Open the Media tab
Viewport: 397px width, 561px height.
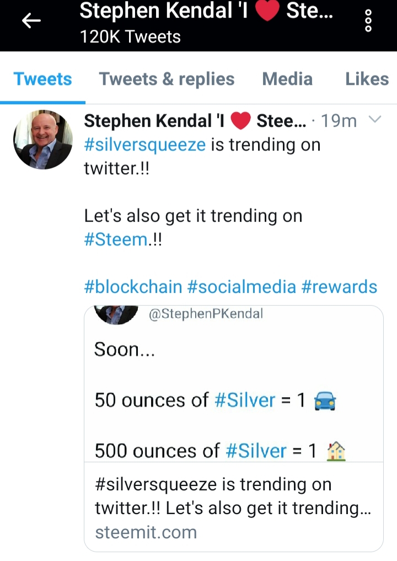click(x=287, y=79)
